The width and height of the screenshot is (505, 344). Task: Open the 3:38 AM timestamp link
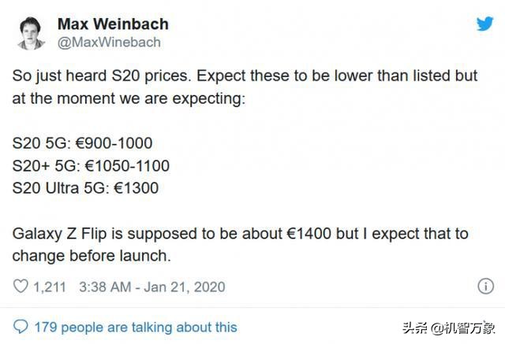click(x=152, y=287)
